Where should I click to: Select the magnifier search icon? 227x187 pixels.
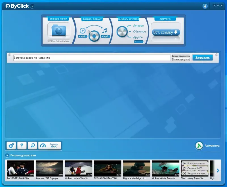click(x=32, y=145)
